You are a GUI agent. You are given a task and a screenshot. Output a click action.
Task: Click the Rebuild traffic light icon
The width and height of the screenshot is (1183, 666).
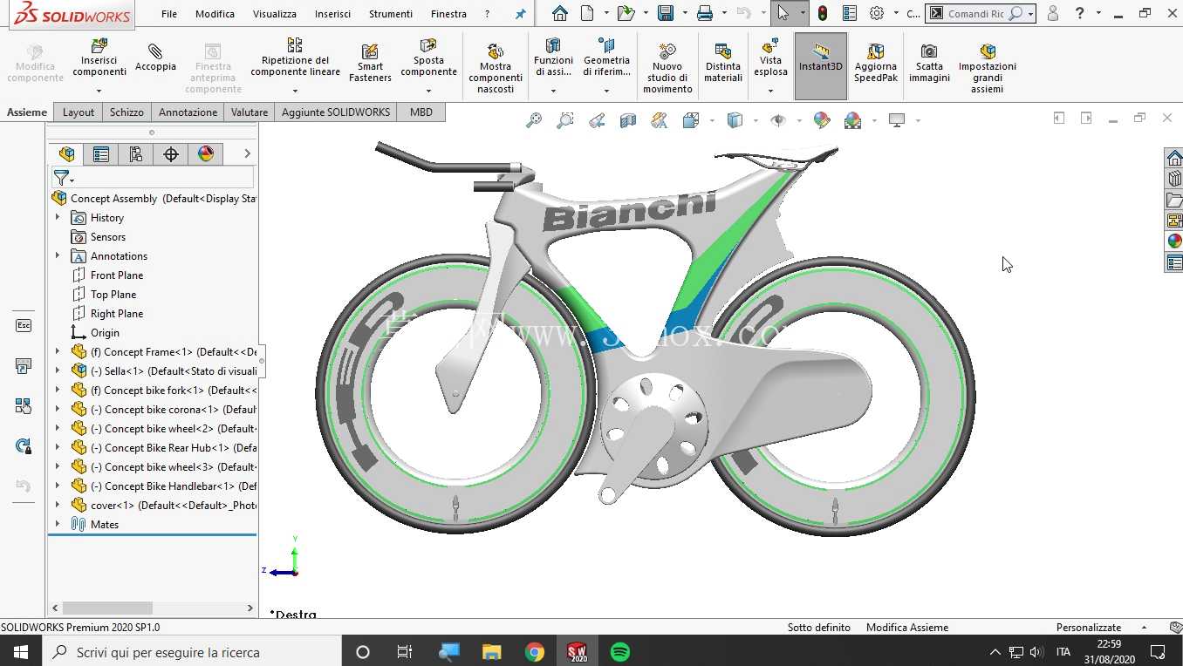coord(823,14)
